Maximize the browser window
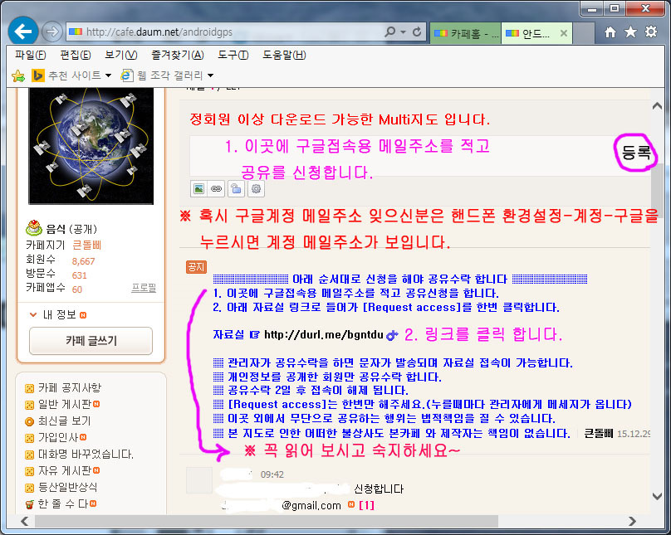This screenshot has width=671, height=535. [615, 8]
